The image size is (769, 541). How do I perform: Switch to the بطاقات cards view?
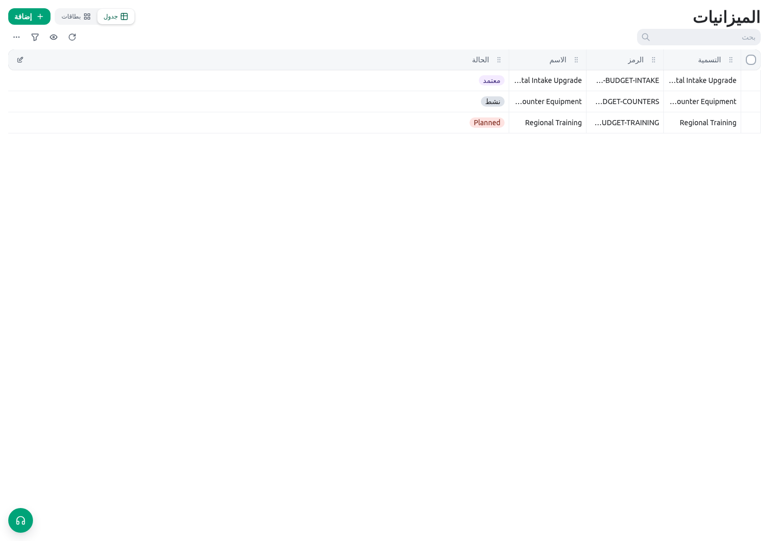pos(76,16)
